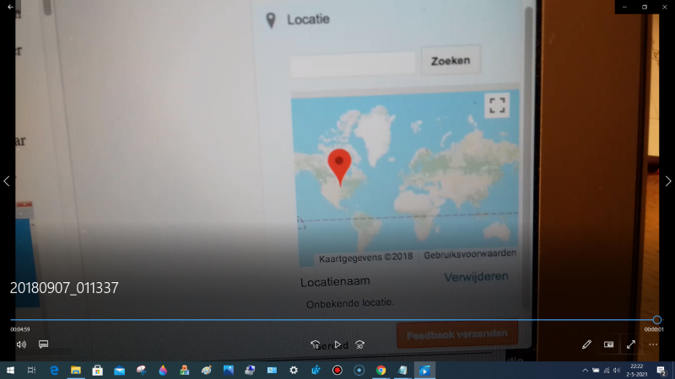Switch to mini view mode

[608, 344]
